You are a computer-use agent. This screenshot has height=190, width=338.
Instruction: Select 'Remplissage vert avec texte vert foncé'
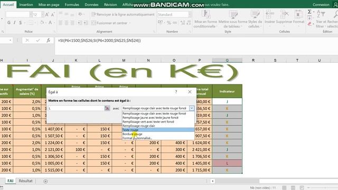(158, 122)
